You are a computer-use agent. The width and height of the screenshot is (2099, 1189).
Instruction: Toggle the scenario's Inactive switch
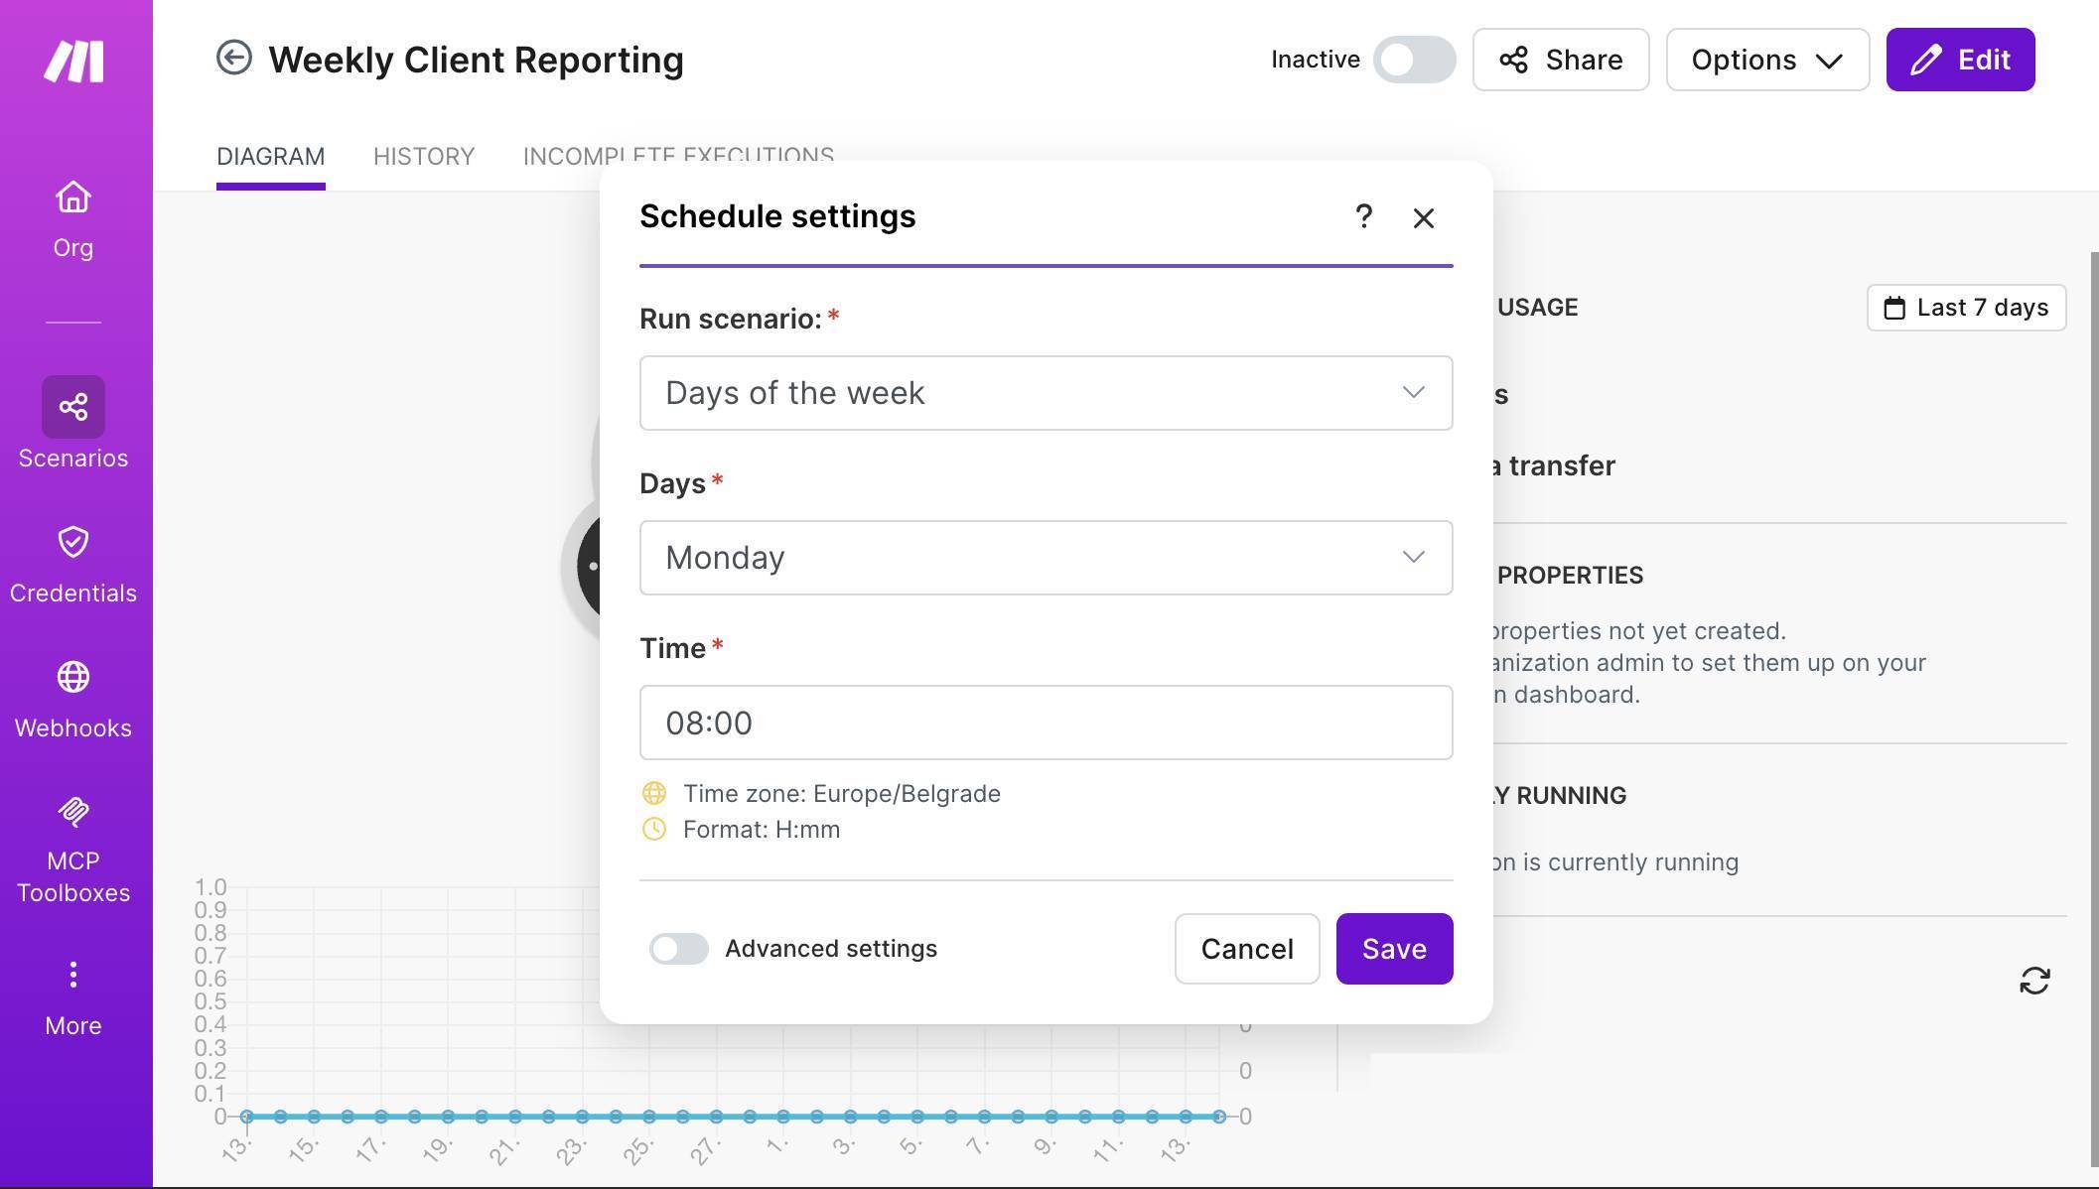1414,60
